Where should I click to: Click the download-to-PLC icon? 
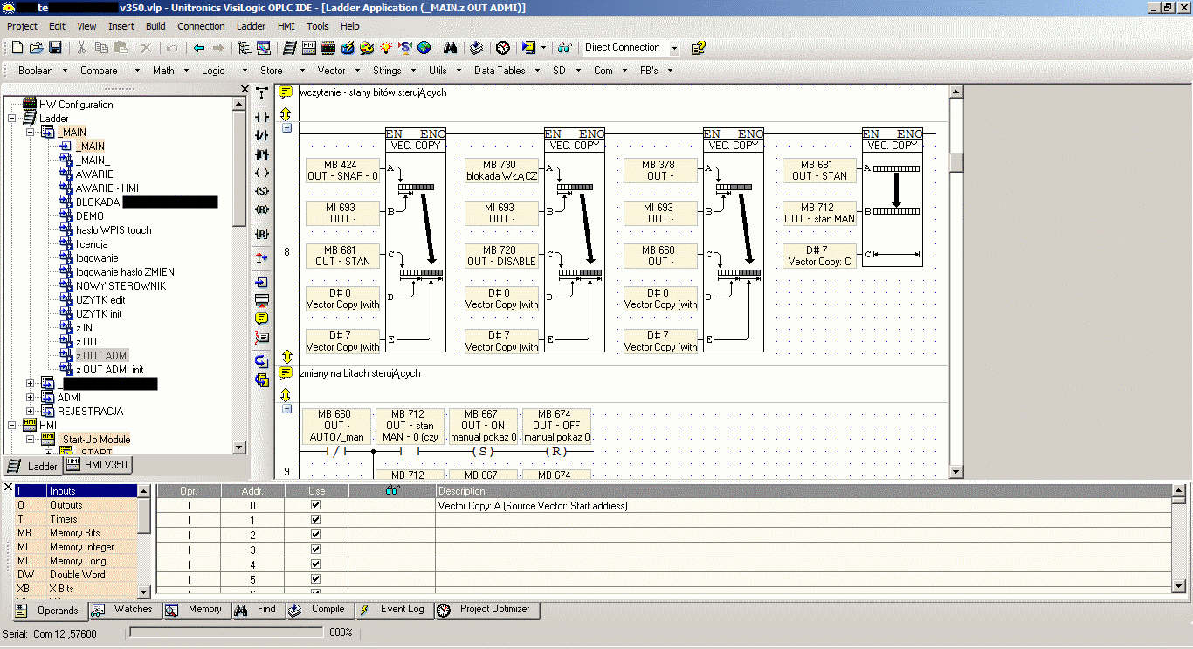click(528, 48)
